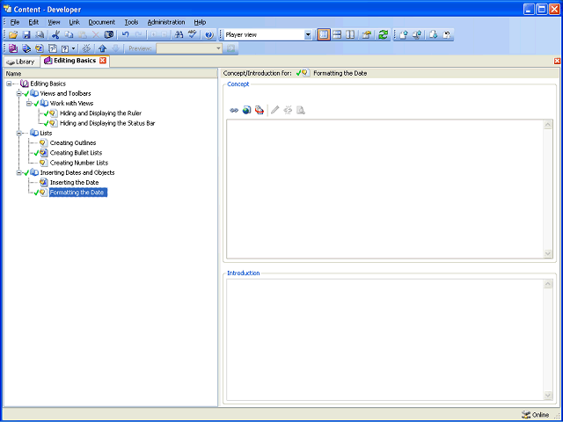Click the purple module icon in second toolbar
563x422 pixels.
(x=13, y=48)
